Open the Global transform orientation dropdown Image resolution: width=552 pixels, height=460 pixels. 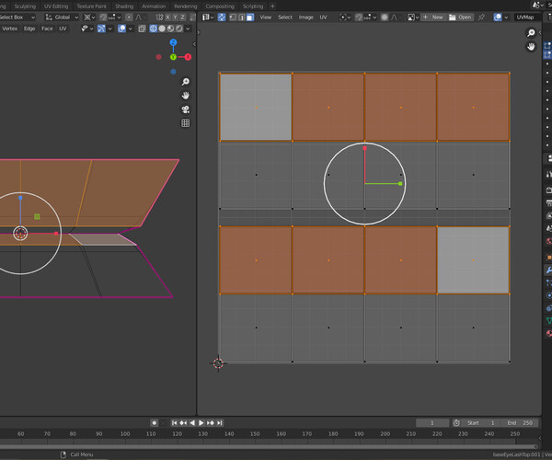pos(62,17)
